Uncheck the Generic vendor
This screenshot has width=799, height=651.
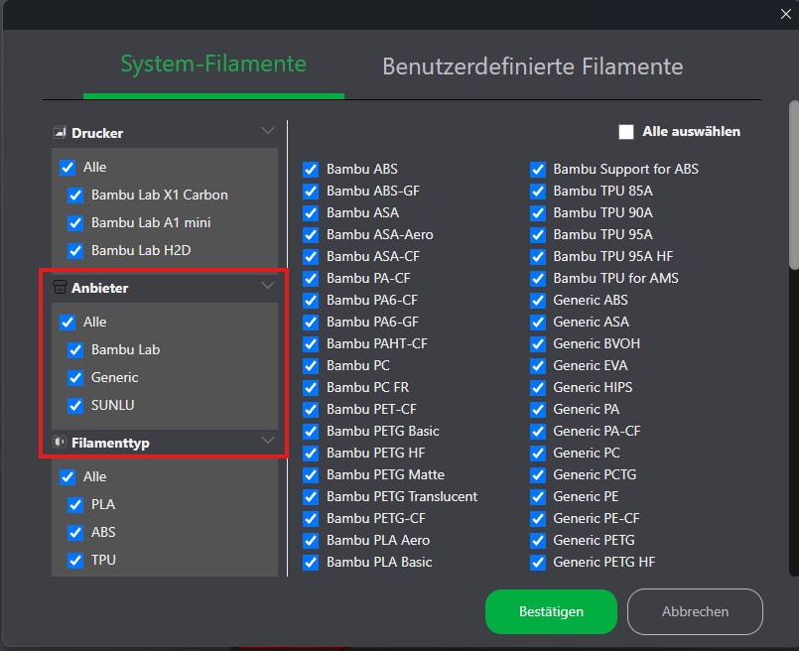click(75, 378)
